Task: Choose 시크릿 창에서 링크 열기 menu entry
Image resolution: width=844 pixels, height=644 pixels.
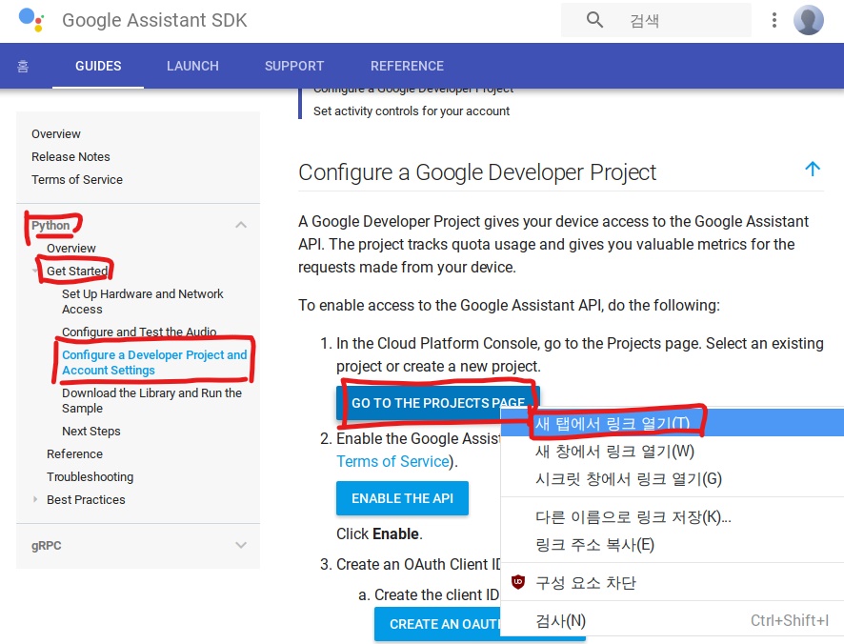Action: (x=673, y=478)
